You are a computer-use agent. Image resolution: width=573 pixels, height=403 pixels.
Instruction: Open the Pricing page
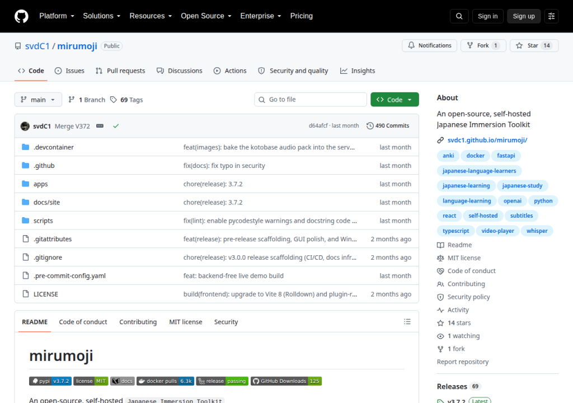point(302,16)
